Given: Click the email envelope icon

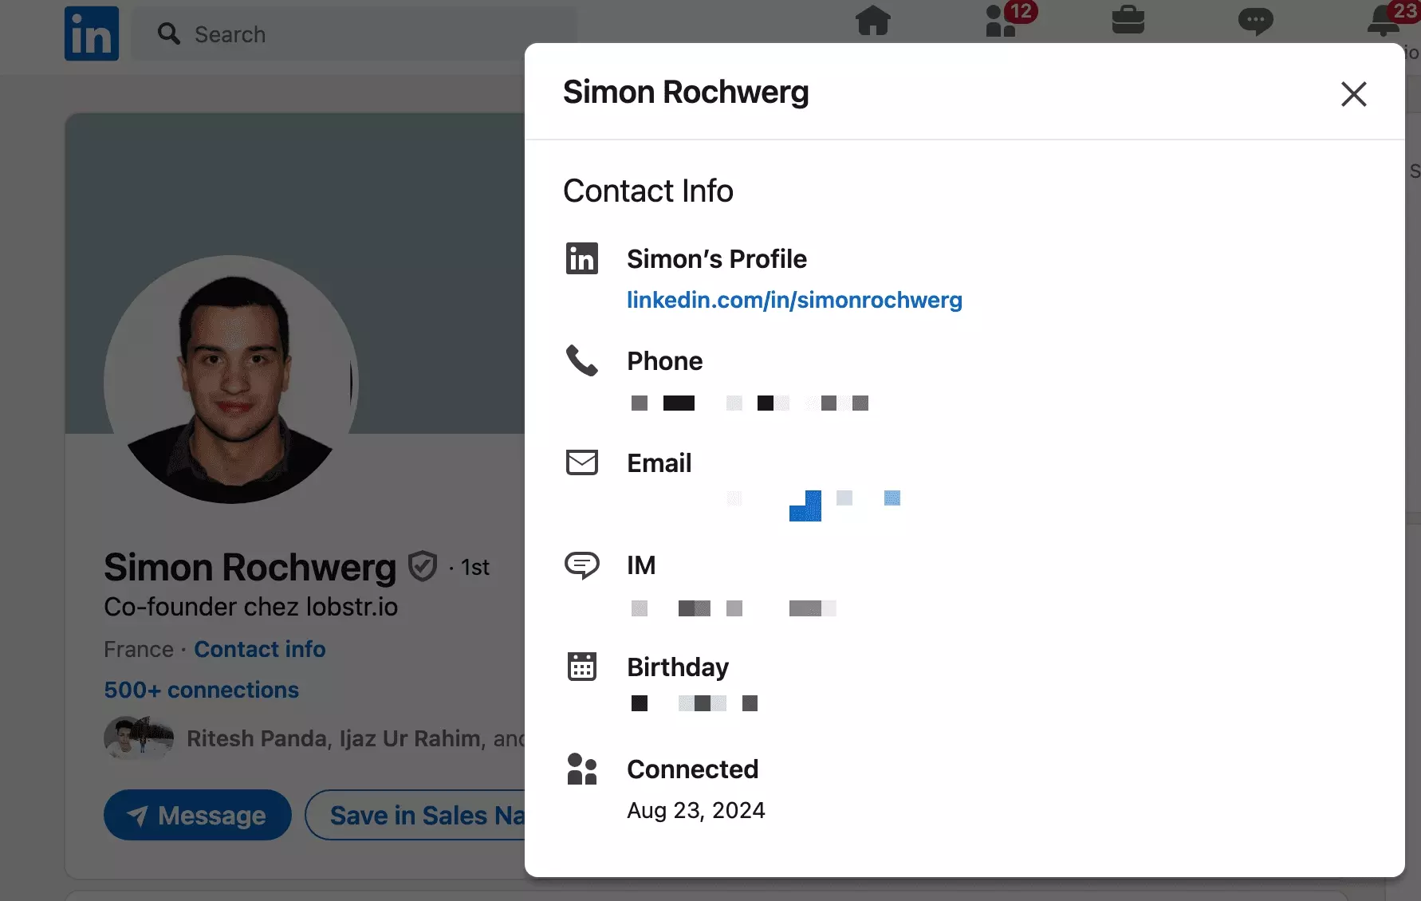Looking at the screenshot, I should point(582,462).
